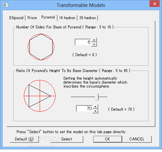Confirm with the OK button

[107, 139]
